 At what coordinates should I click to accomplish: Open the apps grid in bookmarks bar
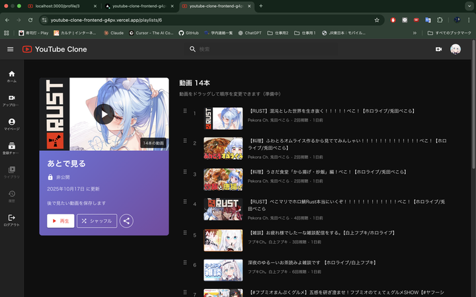coord(7,33)
